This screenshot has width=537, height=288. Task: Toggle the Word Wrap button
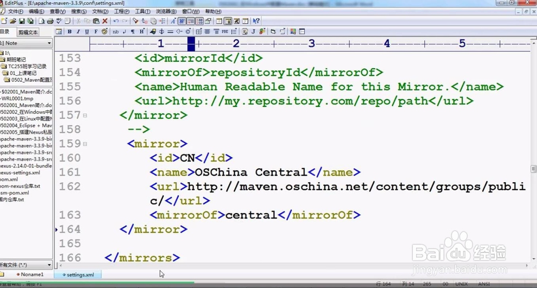click(182, 21)
